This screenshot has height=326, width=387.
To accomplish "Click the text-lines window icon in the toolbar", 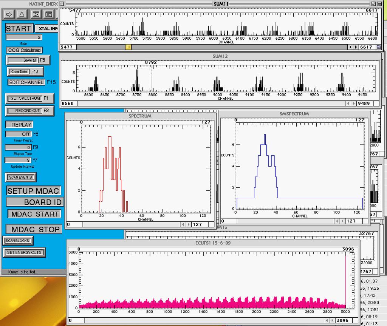I will click(49, 14).
